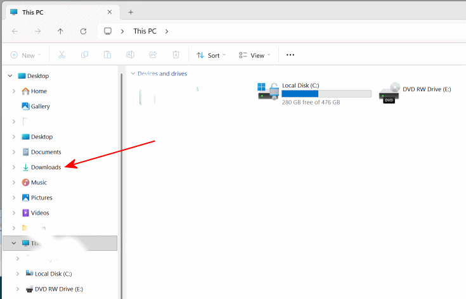This screenshot has width=466, height=299.
Task: Click the Rename icon in toolbar
Action: (x=130, y=55)
